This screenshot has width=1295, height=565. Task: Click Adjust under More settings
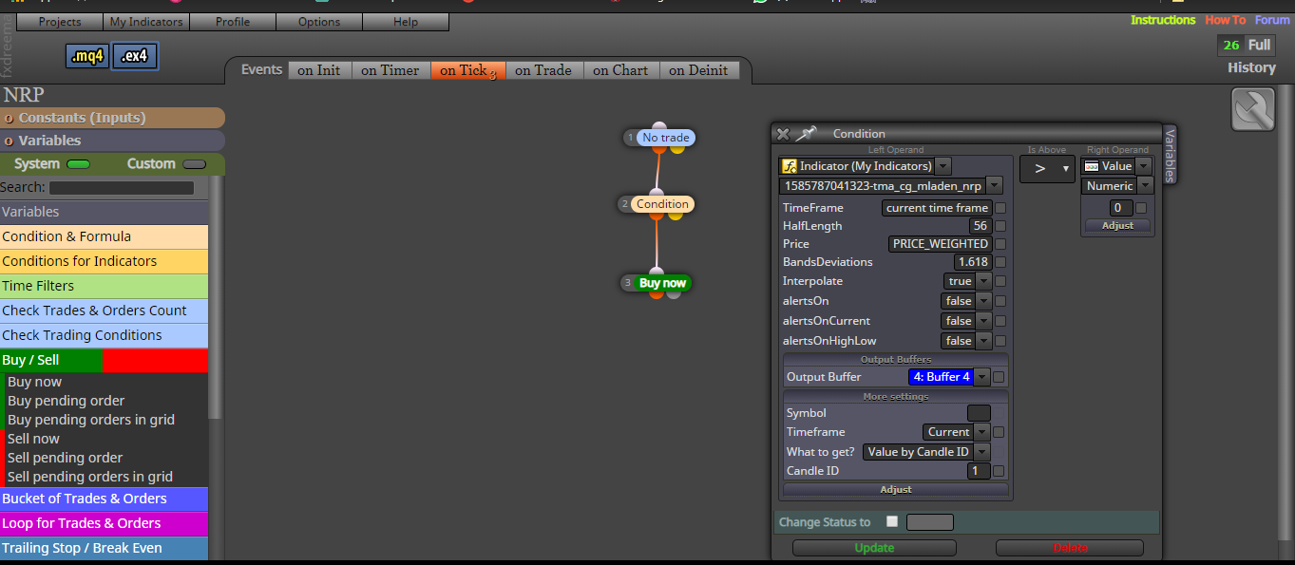pyautogui.click(x=896, y=490)
